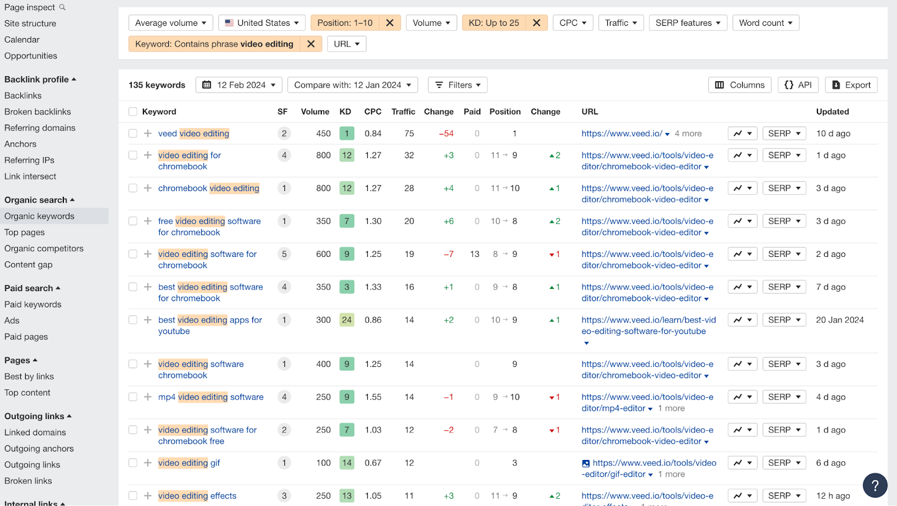Open the Volume filter dropdown
Image resolution: width=897 pixels, height=506 pixels.
[x=431, y=23]
